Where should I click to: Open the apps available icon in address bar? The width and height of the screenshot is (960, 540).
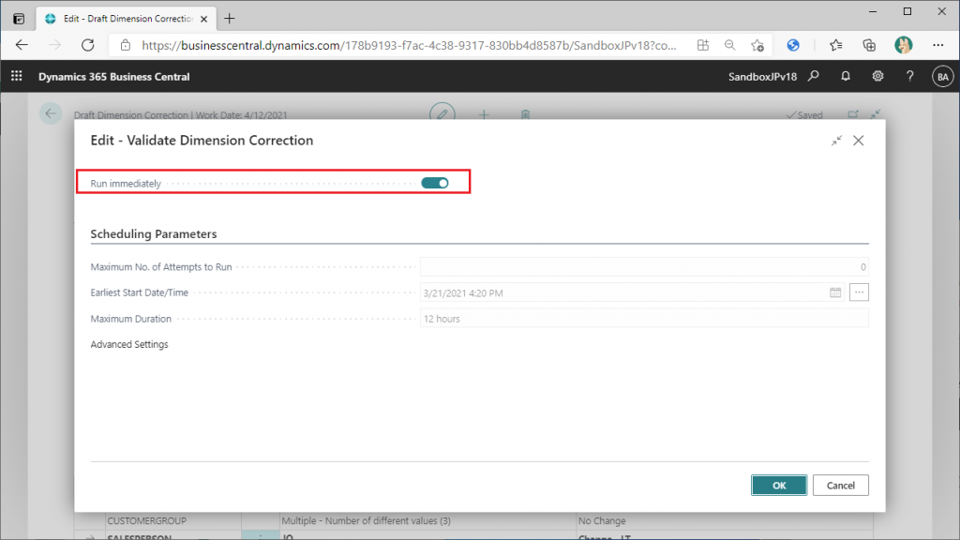click(703, 45)
